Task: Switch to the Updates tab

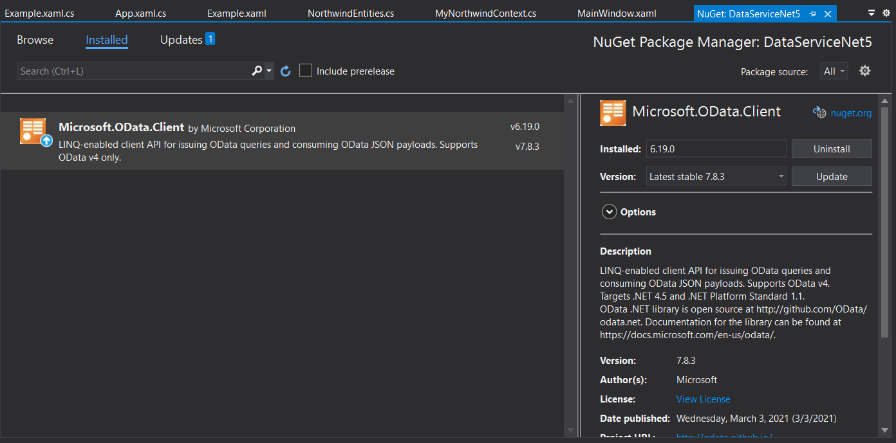Action: 182,40
